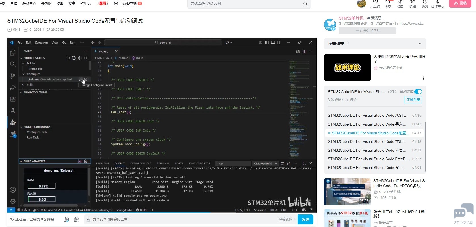
Task: Collapse the Configure tree node
Action: pyautogui.click(x=24, y=74)
